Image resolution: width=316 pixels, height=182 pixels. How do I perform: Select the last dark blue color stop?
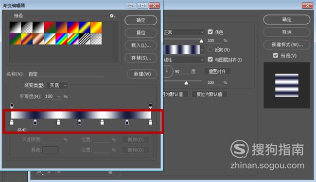click(127, 122)
